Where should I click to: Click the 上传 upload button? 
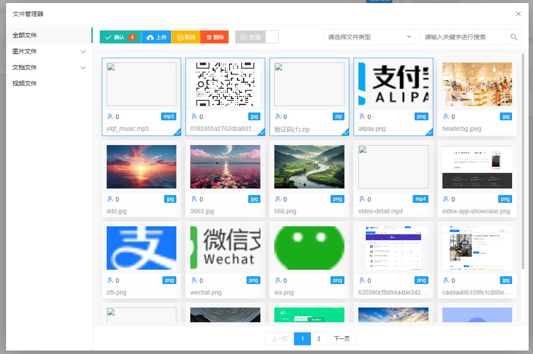point(156,37)
